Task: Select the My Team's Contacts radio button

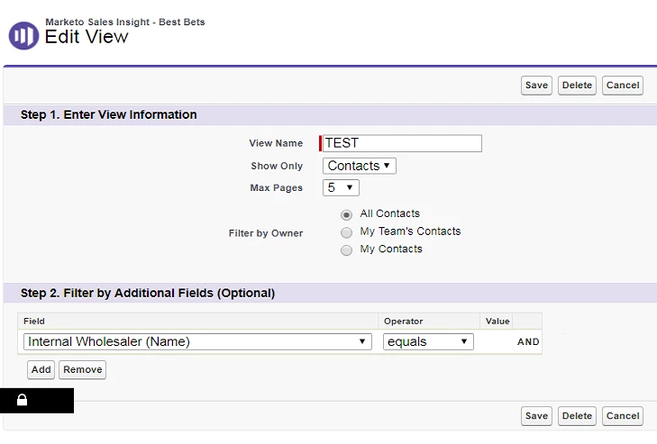Action: [x=346, y=232]
